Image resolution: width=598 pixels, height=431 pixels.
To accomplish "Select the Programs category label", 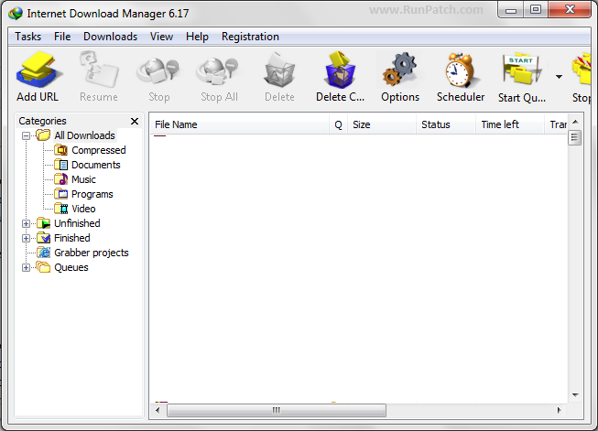I will click(92, 194).
